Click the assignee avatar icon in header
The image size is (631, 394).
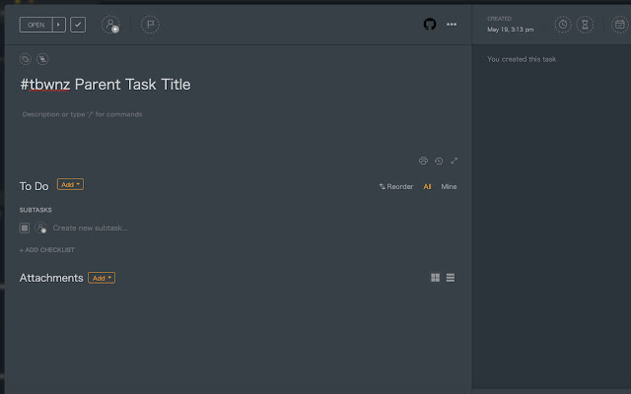(x=111, y=25)
